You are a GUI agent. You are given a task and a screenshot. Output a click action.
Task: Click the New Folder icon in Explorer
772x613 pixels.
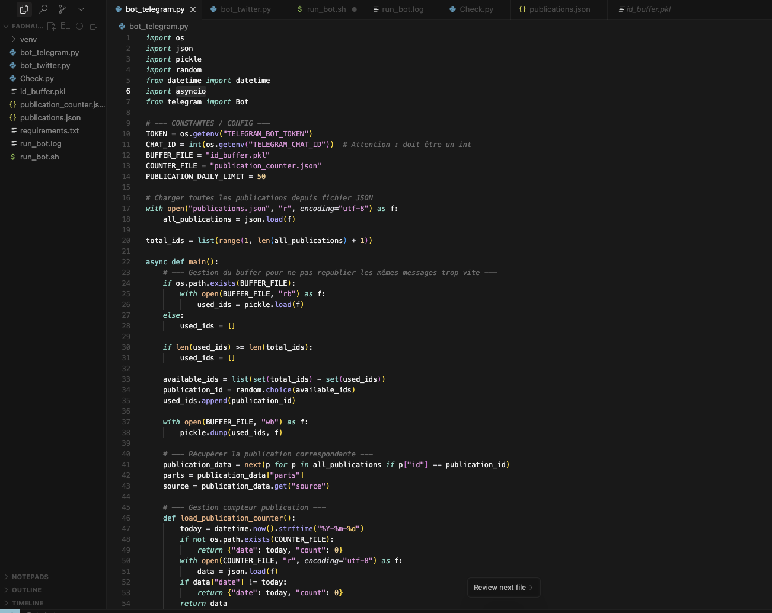[x=65, y=26]
